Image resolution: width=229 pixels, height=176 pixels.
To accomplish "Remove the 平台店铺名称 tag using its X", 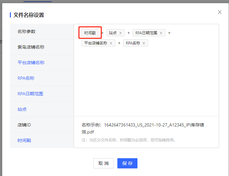I will pyautogui.click(x=111, y=43).
